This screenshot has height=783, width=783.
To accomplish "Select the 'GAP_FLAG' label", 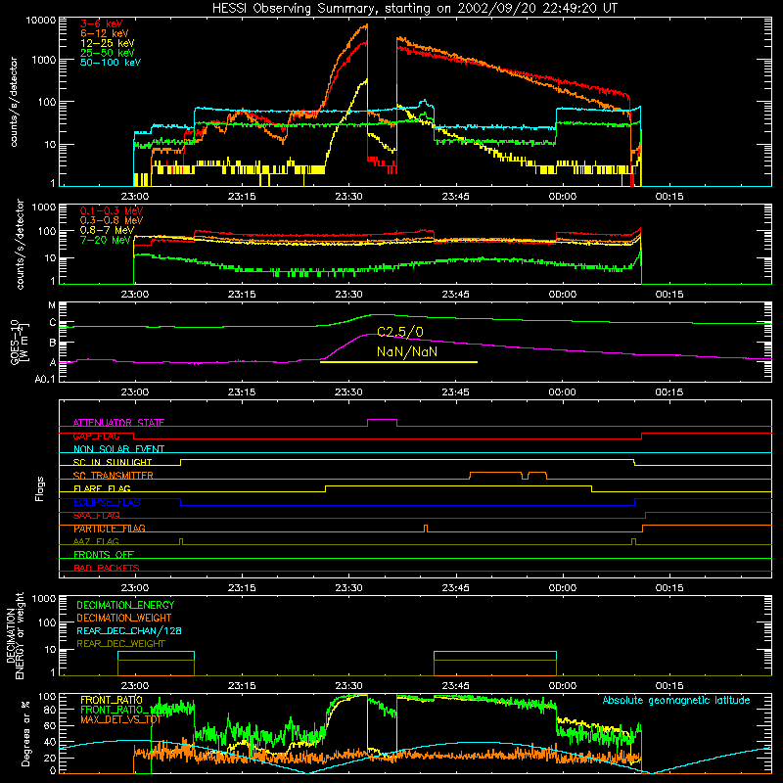I will 96,436.
